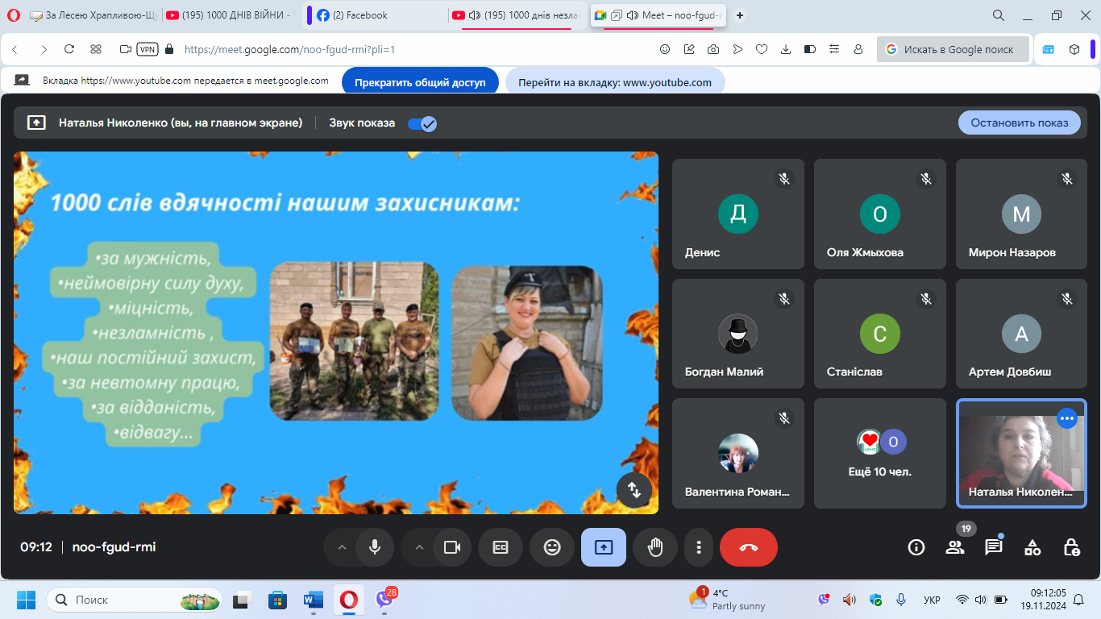Image resolution: width=1101 pixels, height=619 pixels.
Task: Add page to bookmarks heart icon
Action: coord(762,49)
